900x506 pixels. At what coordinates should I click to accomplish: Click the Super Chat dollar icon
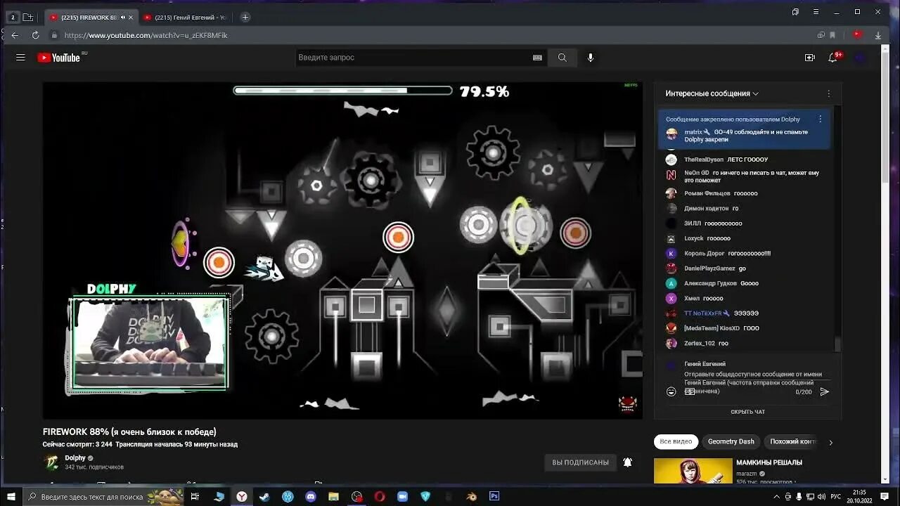(690, 391)
